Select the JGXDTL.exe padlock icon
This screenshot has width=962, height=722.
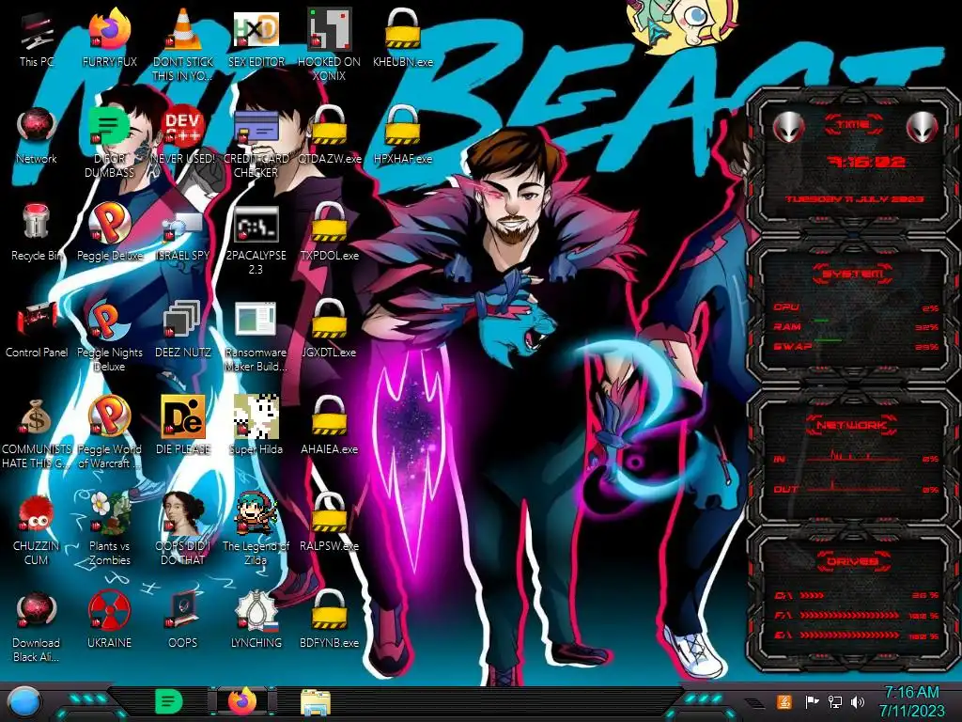tap(330, 330)
